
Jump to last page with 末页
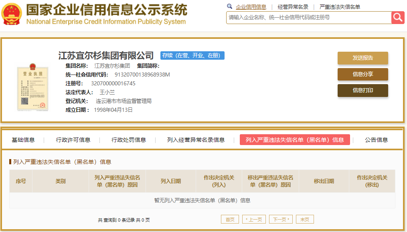click(x=305, y=219)
